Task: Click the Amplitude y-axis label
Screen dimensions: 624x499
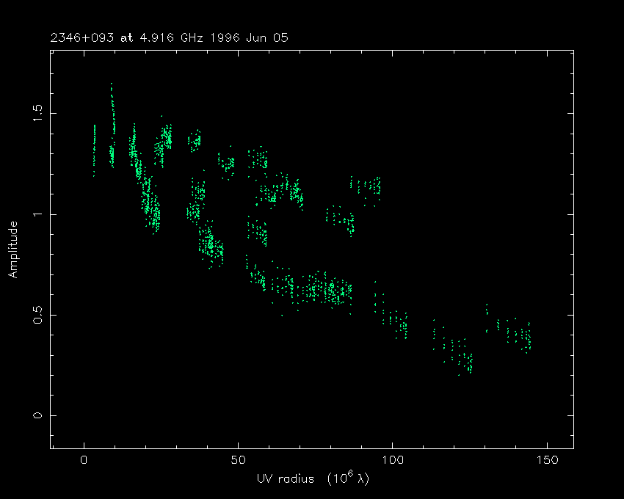Action: [x=13, y=249]
